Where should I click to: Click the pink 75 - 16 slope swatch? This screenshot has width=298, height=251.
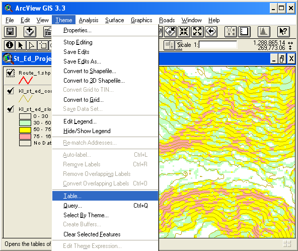[x=25, y=137]
